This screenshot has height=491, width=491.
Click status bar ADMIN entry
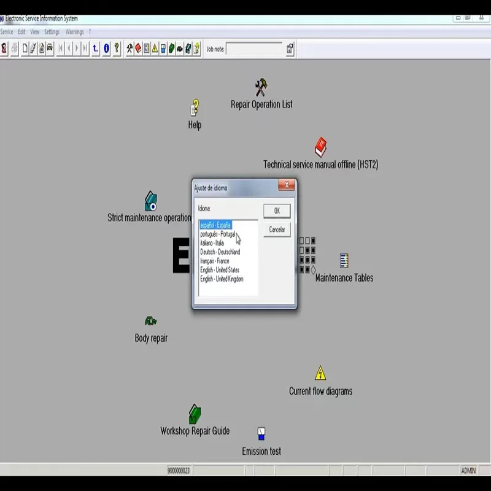click(468, 470)
